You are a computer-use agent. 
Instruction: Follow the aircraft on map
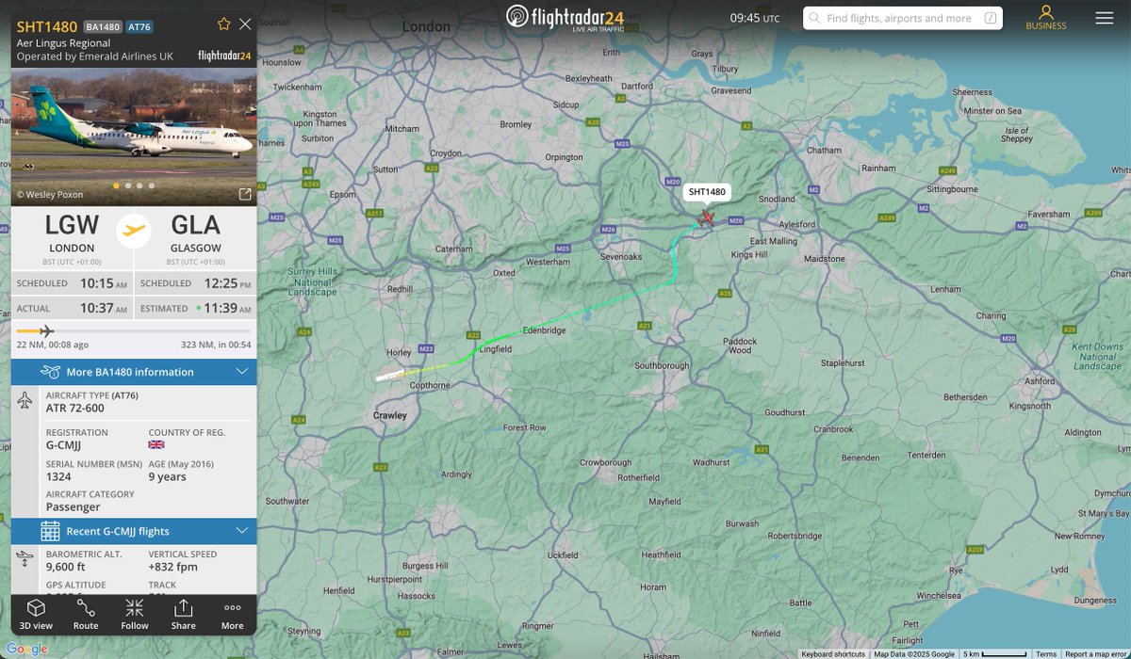point(135,614)
